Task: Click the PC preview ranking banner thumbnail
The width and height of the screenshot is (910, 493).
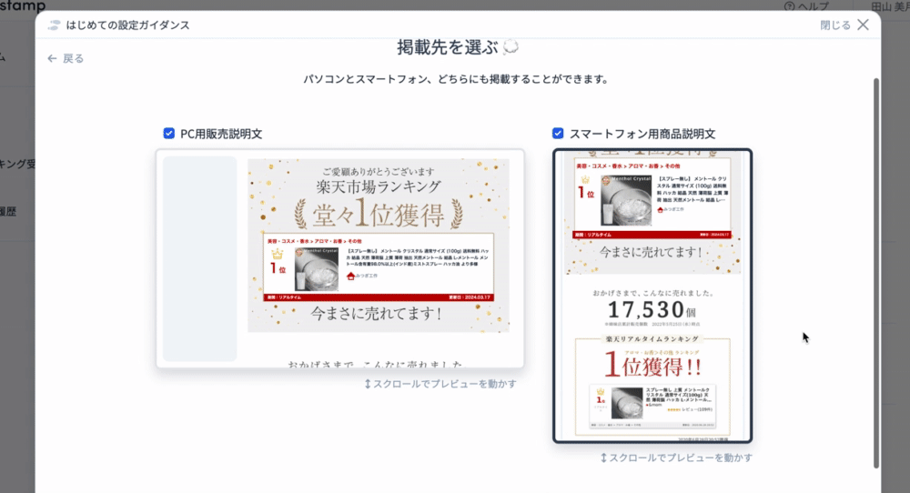Action: pyautogui.click(x=379, y=246)
